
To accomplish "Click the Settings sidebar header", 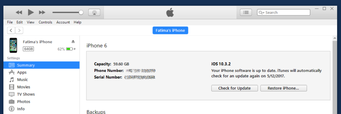I will click(13, 58).
